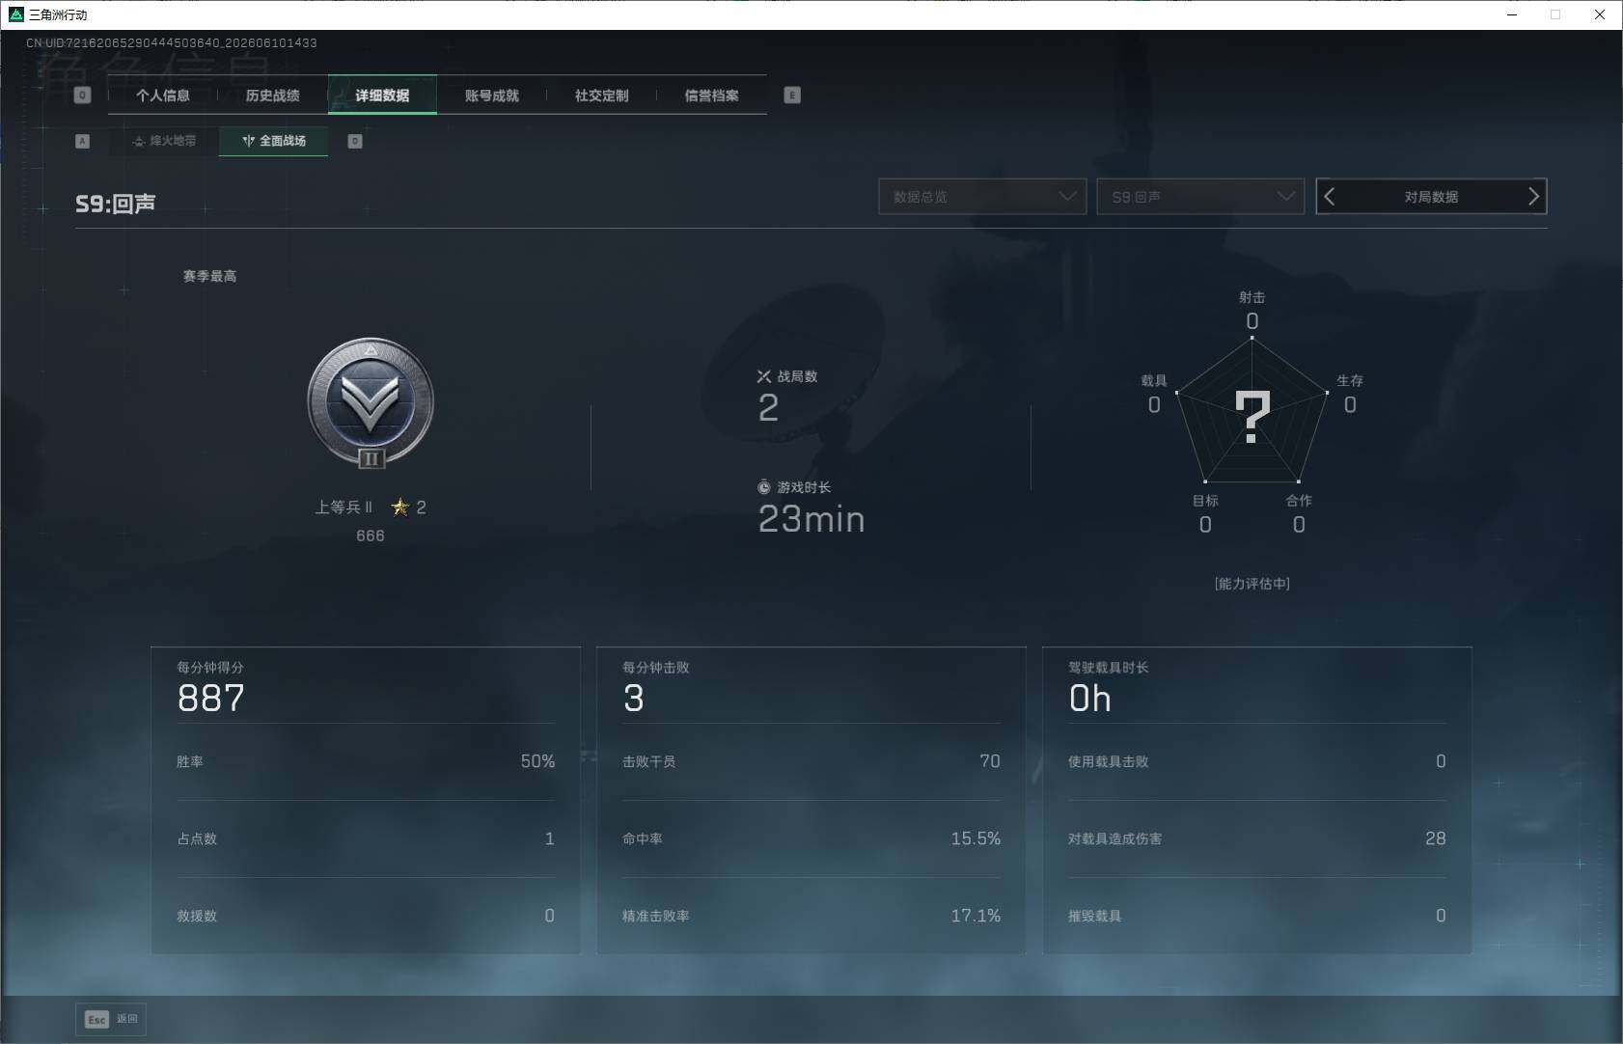Click the 对载具造成伤害 28 row
The width and height of the screenshot is (1623, 1044).
pyautogui.click(x=1257, y=838)
